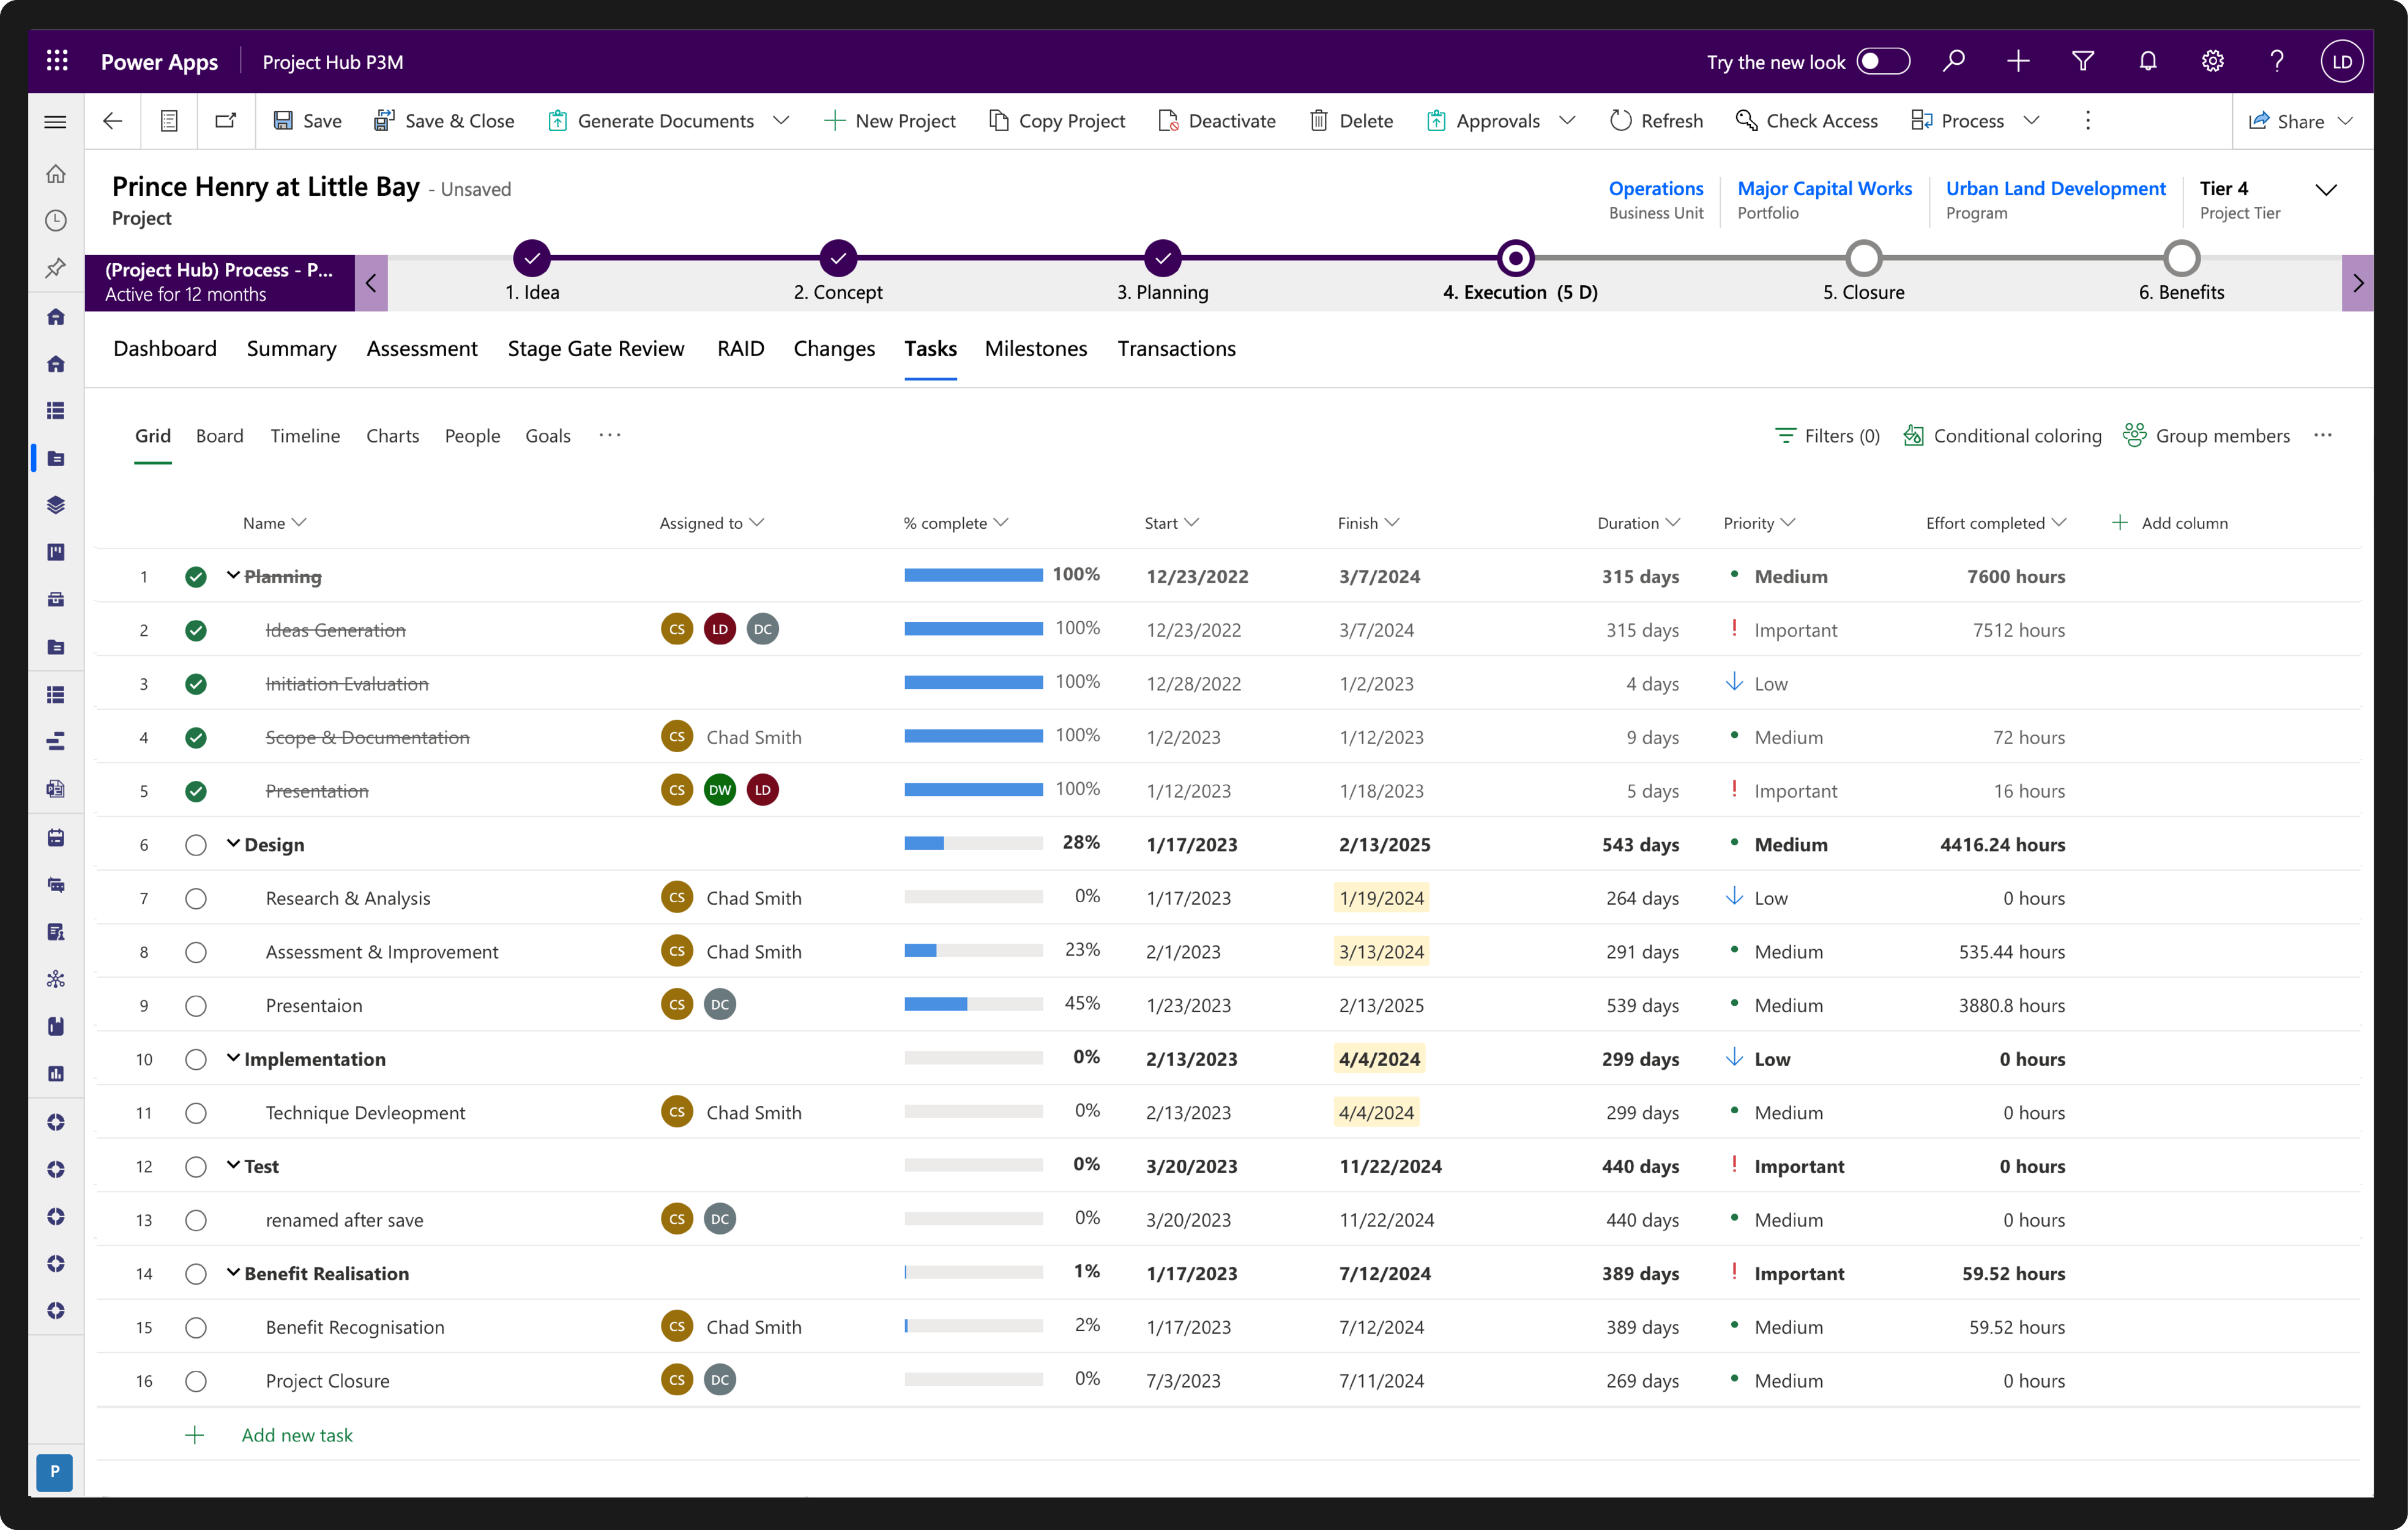Open the settings gear icon
The height and width of the screenshot is (1530, 2408).
(x=2212, y=62)
